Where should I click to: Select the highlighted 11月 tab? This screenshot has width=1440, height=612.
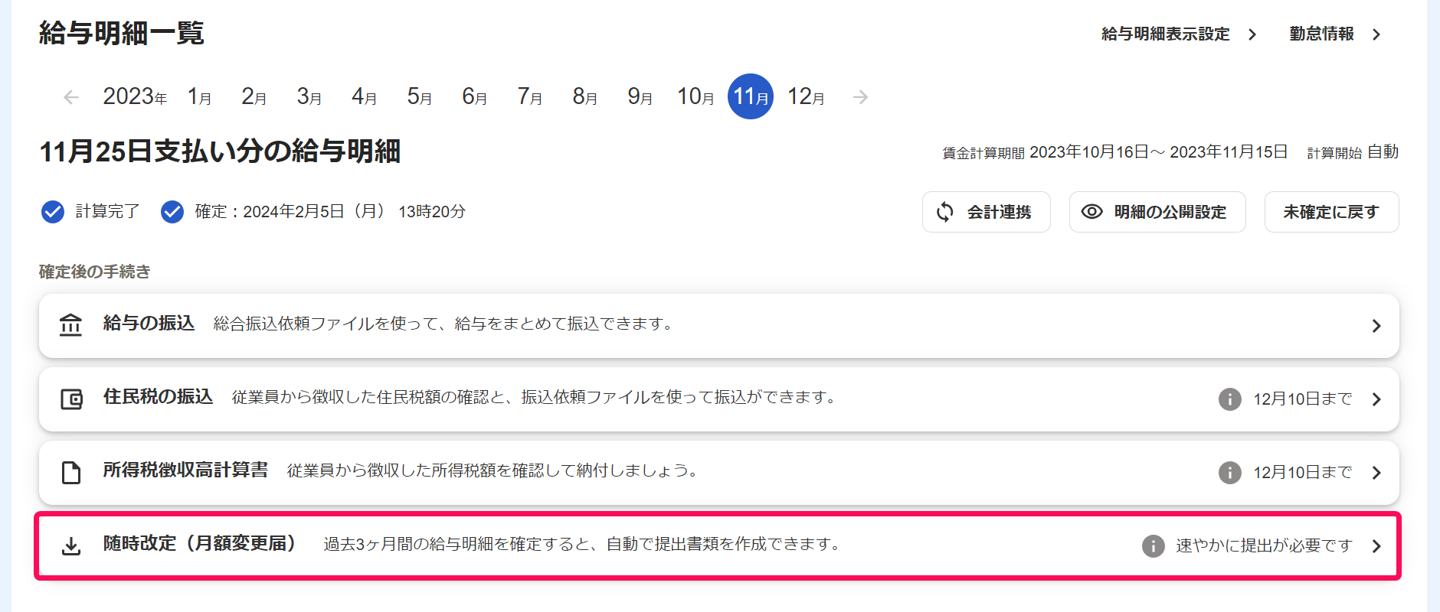[x=751, y=96]
